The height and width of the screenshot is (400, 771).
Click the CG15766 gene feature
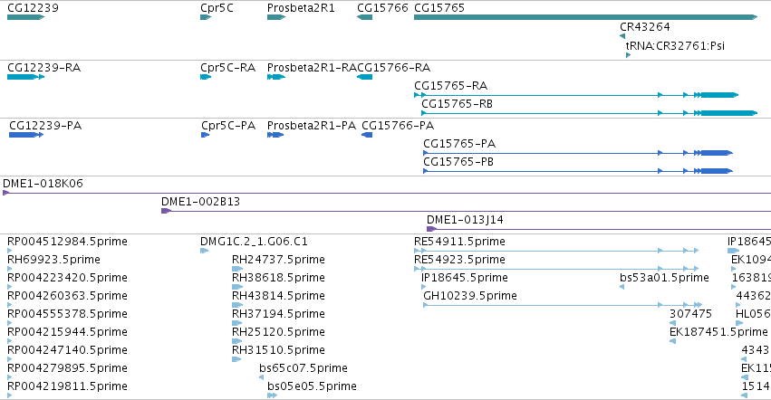364,17
